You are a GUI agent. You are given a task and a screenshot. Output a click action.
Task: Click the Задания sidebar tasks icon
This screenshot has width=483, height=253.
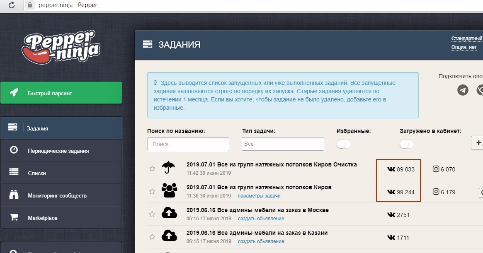click(x=12, y=127)
